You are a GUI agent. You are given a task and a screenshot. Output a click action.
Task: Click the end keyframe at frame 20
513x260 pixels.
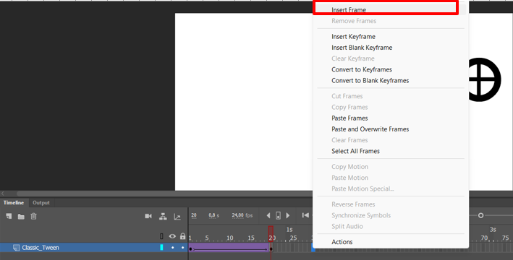271,249
